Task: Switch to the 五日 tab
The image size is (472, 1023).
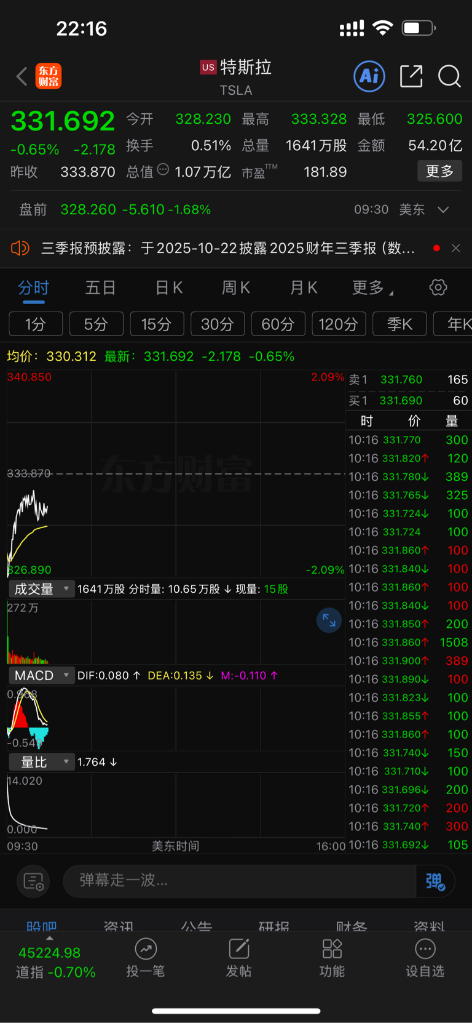Action: (101, 287)
